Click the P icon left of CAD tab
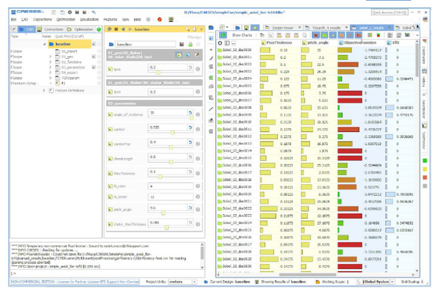 [x=14, y=29]
